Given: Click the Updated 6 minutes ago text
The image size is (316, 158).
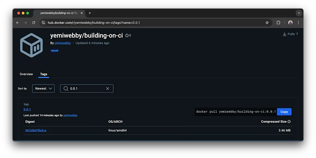Looking at the screenshot, I should click(92, 43).
